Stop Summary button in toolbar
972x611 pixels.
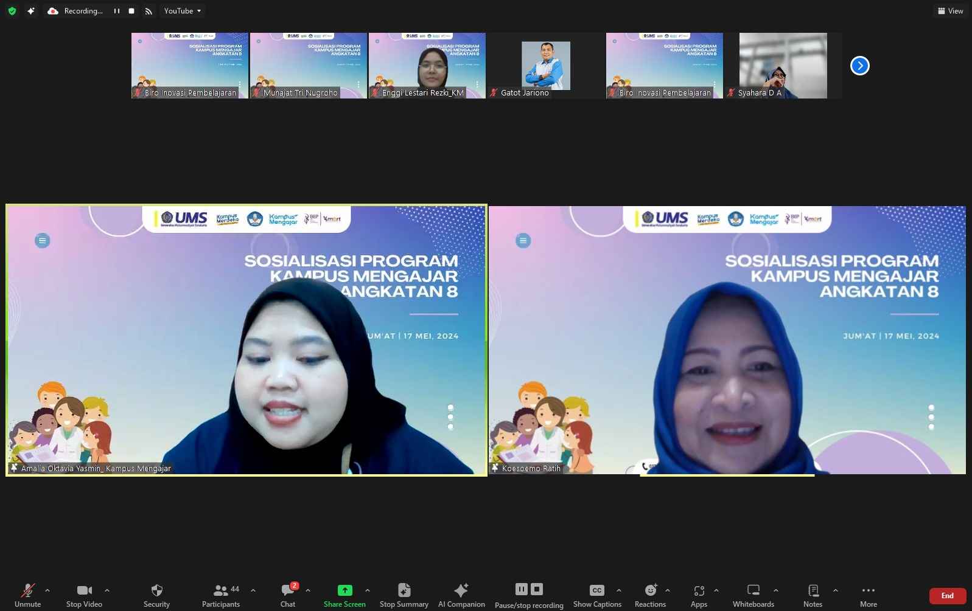(x=404, y=596)
